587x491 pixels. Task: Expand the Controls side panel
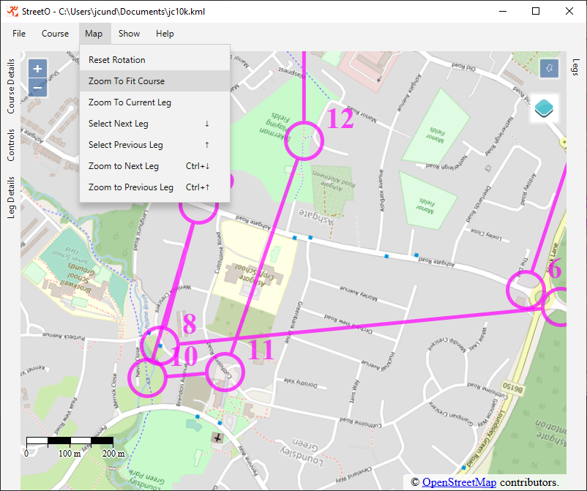pos(11,145)
